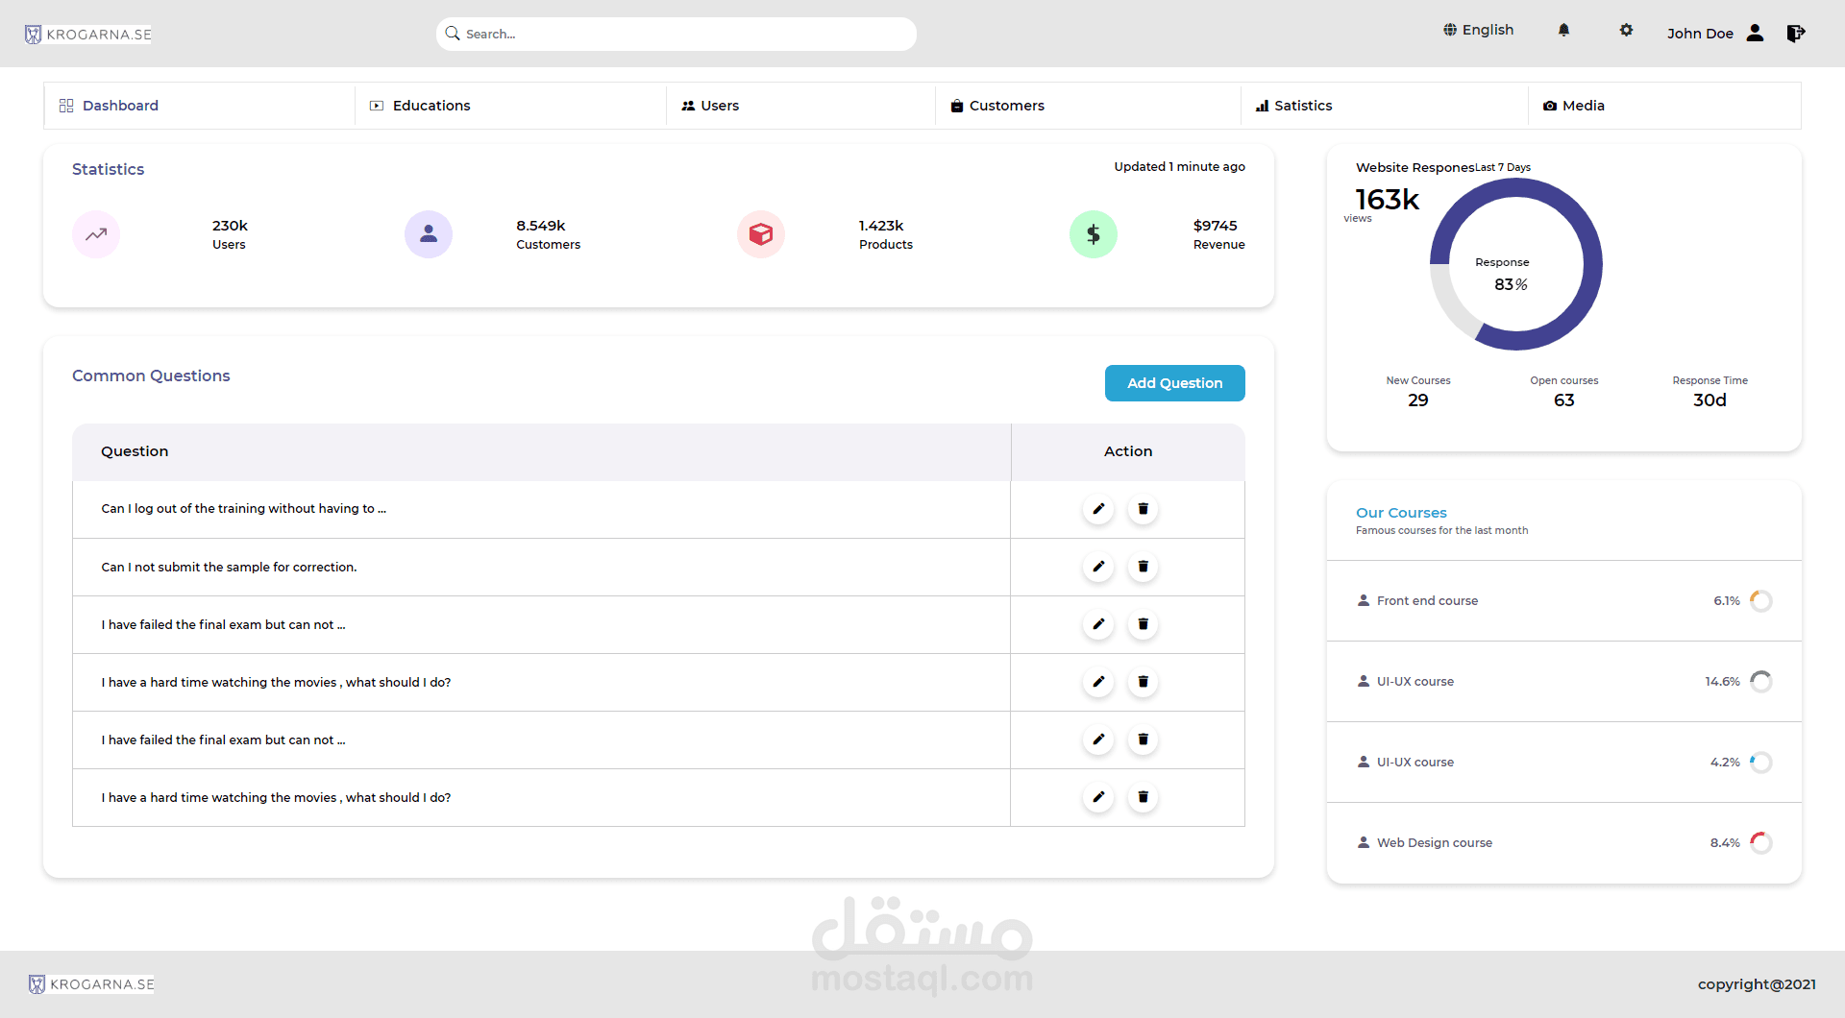Click the "Action" column header

(1128, 451)
